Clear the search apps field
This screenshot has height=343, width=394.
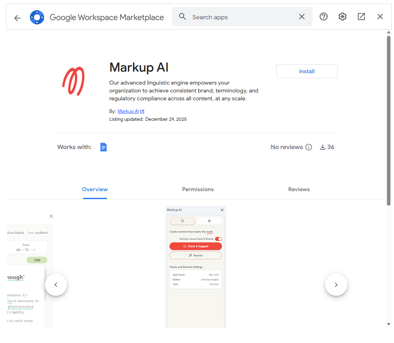pyautogui.click(x=302, y=17)
